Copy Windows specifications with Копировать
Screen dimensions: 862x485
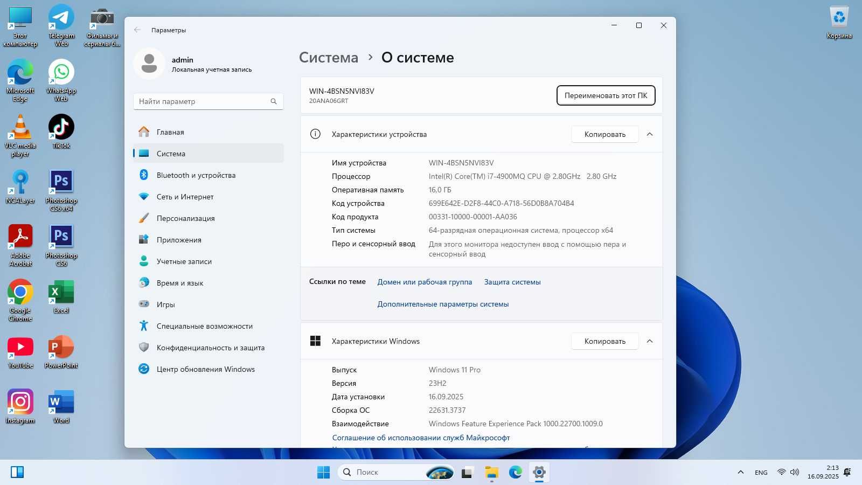click(605, 341)
